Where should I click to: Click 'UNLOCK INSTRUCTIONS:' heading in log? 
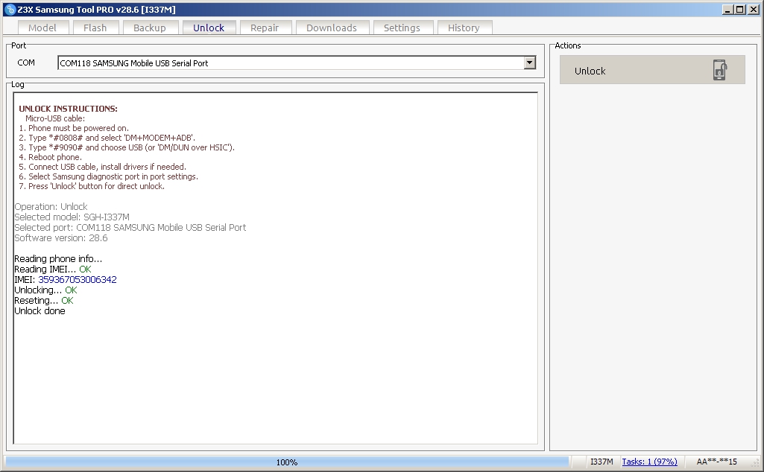click(x=69, y=109)
